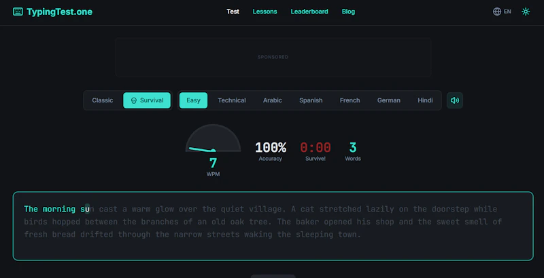Open the EN language selector

(x=502, y=12)
